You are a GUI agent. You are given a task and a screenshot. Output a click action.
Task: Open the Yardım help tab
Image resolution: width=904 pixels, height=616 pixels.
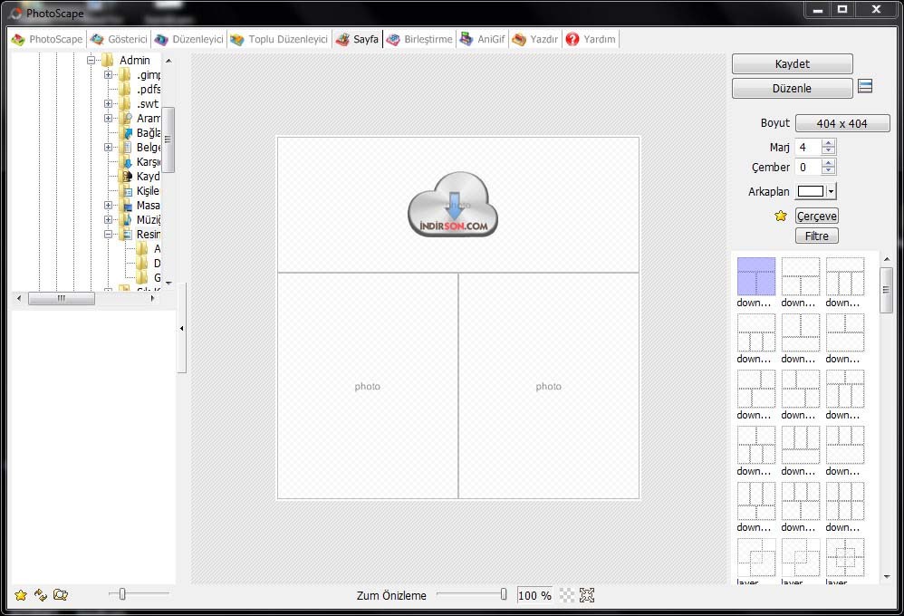(x=591, y=39)
